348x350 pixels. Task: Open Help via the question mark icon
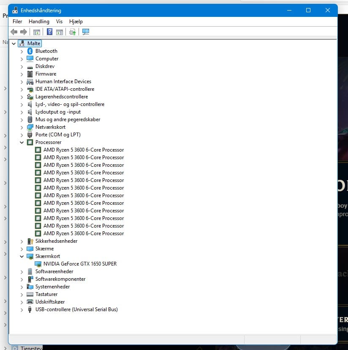coord(49,32)
